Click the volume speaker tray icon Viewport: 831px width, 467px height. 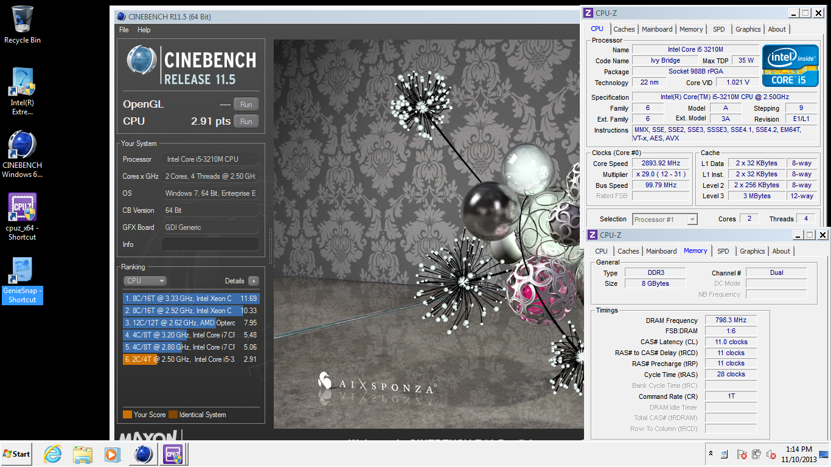click(x=771, y=454)
